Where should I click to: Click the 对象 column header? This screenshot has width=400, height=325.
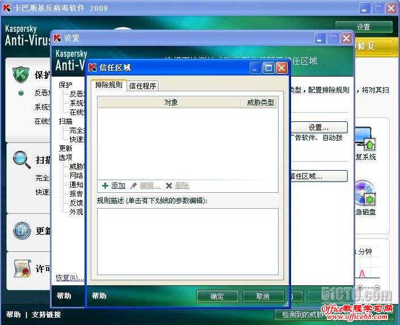tap(169, 103)
